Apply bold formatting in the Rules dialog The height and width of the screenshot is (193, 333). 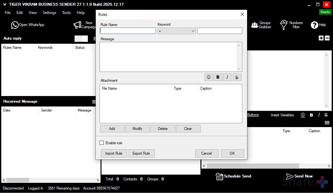coord(218,77)
